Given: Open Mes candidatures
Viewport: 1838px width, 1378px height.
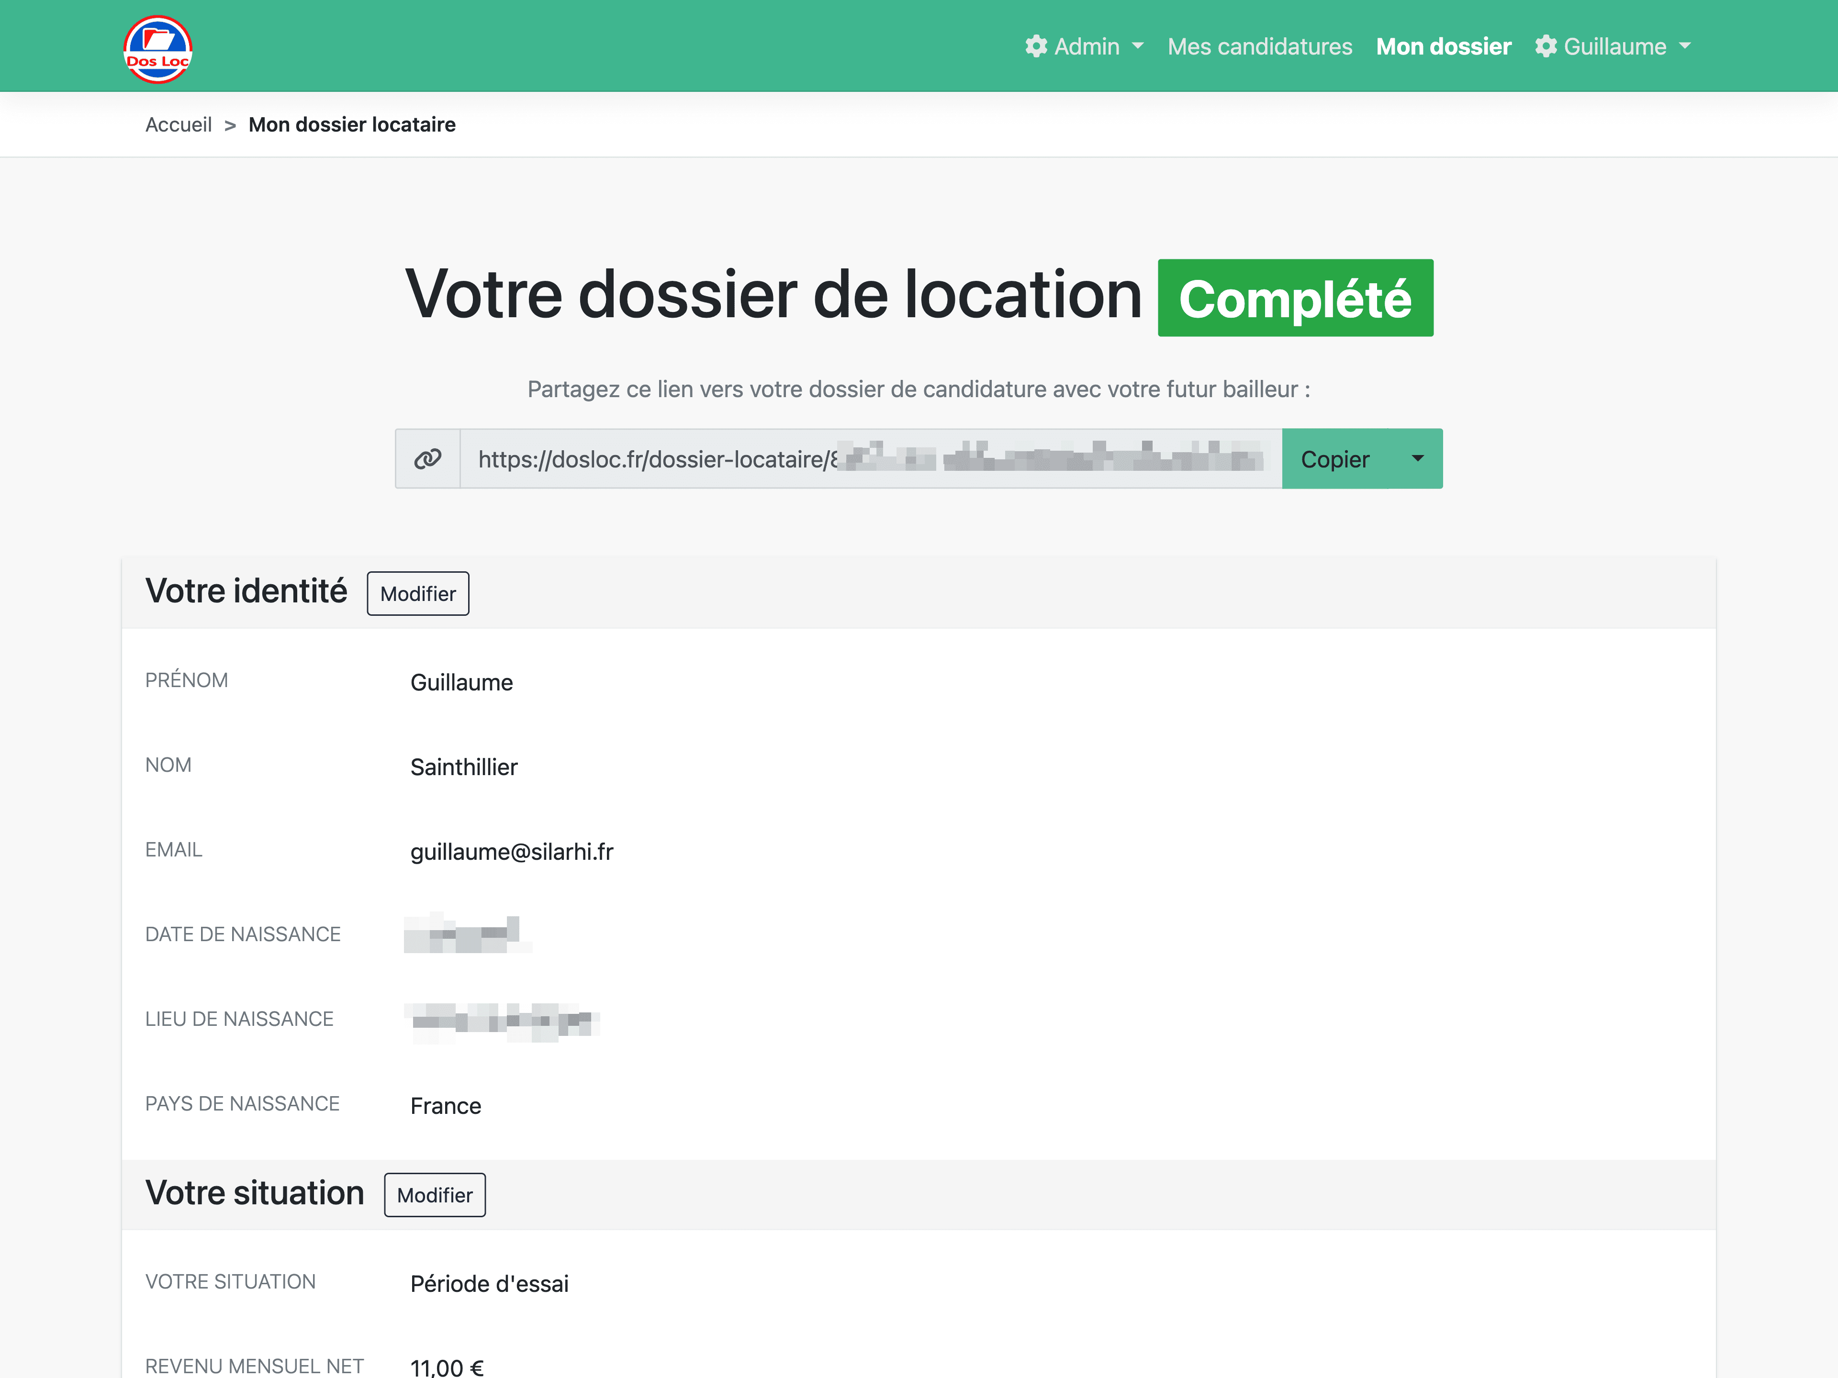Looking at the screenshot, I should tap(1260, 46).
